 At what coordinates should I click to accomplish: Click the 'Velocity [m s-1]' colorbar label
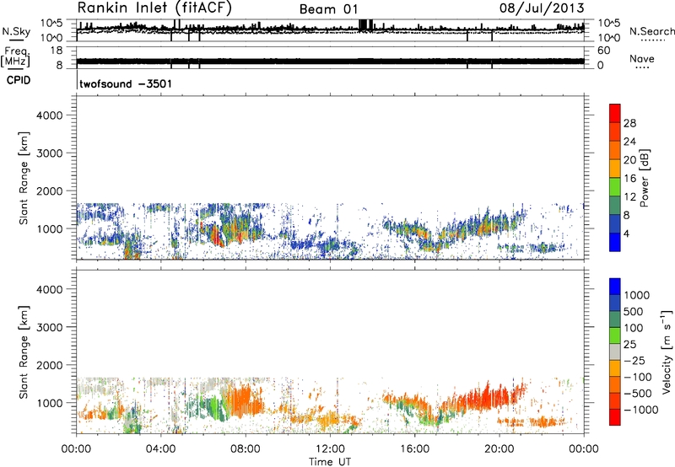(x=667, y=352)
